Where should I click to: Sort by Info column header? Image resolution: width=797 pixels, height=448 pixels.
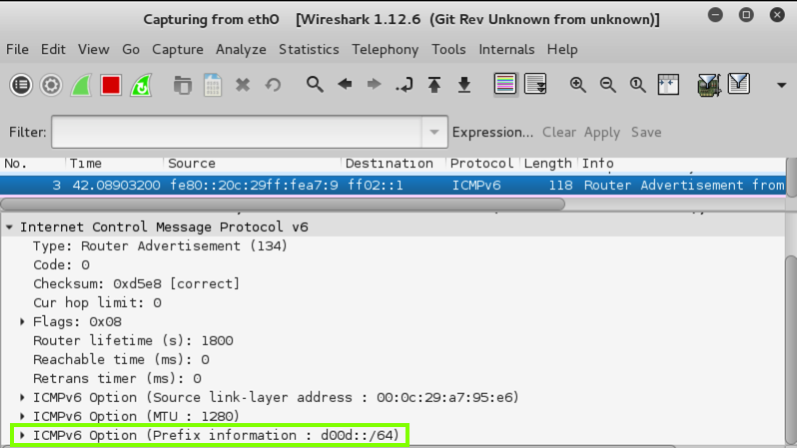pos(681,164)
